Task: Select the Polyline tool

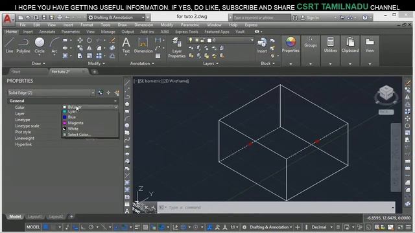Action: click(23, 45)
